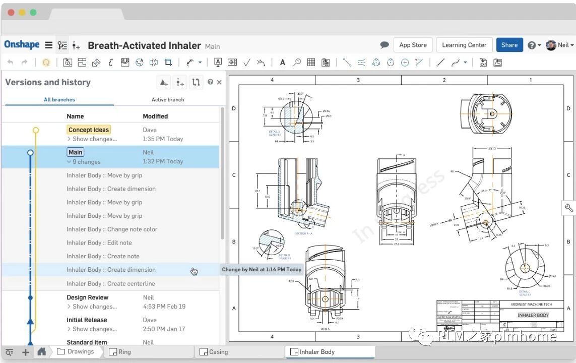The width and height of the screenshot is (576, 363).
Task: Select the Break view tool
Action: pyautogui.click(x=154, y=63)
